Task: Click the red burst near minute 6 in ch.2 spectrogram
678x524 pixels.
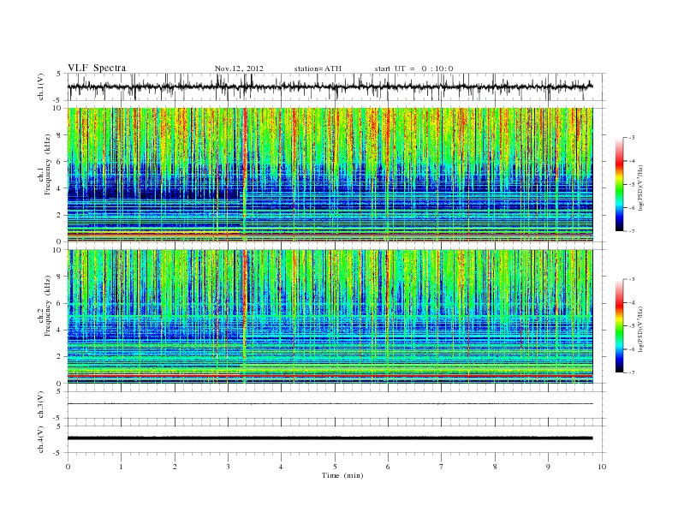Action: point(388,281)
